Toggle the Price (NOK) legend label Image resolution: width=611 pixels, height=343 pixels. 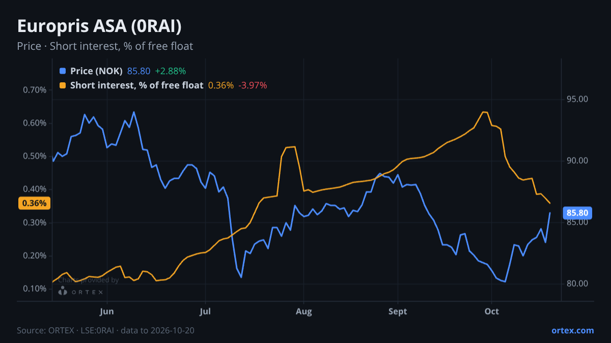(96, 71)
